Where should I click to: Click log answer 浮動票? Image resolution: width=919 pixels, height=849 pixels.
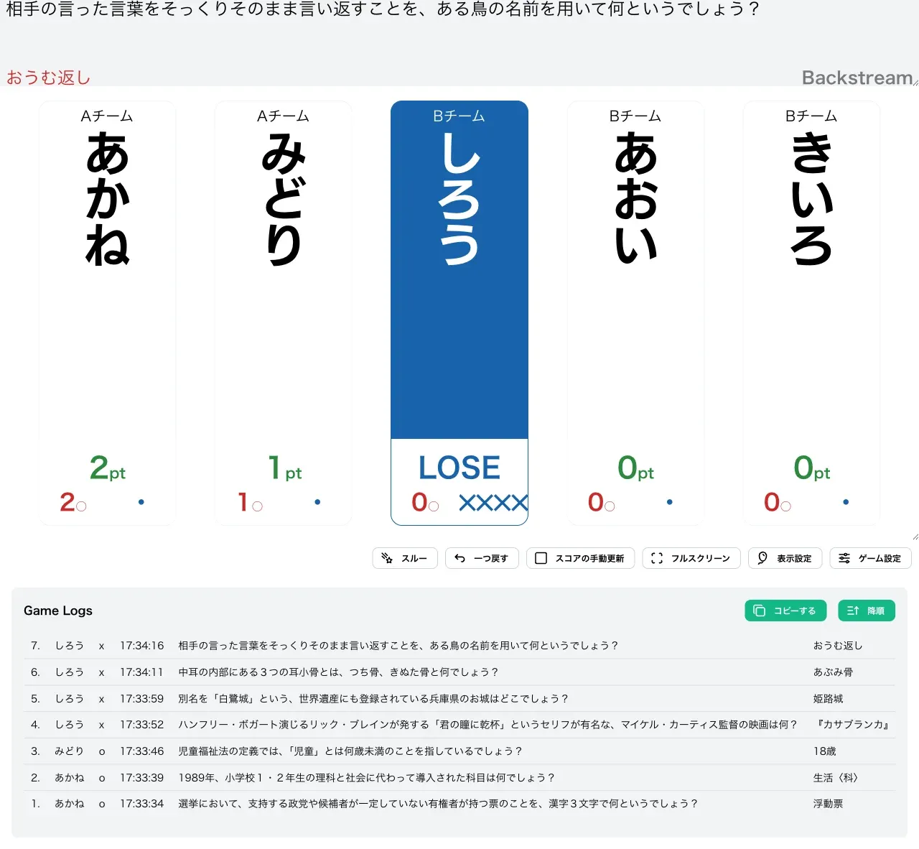click(828, 804)
